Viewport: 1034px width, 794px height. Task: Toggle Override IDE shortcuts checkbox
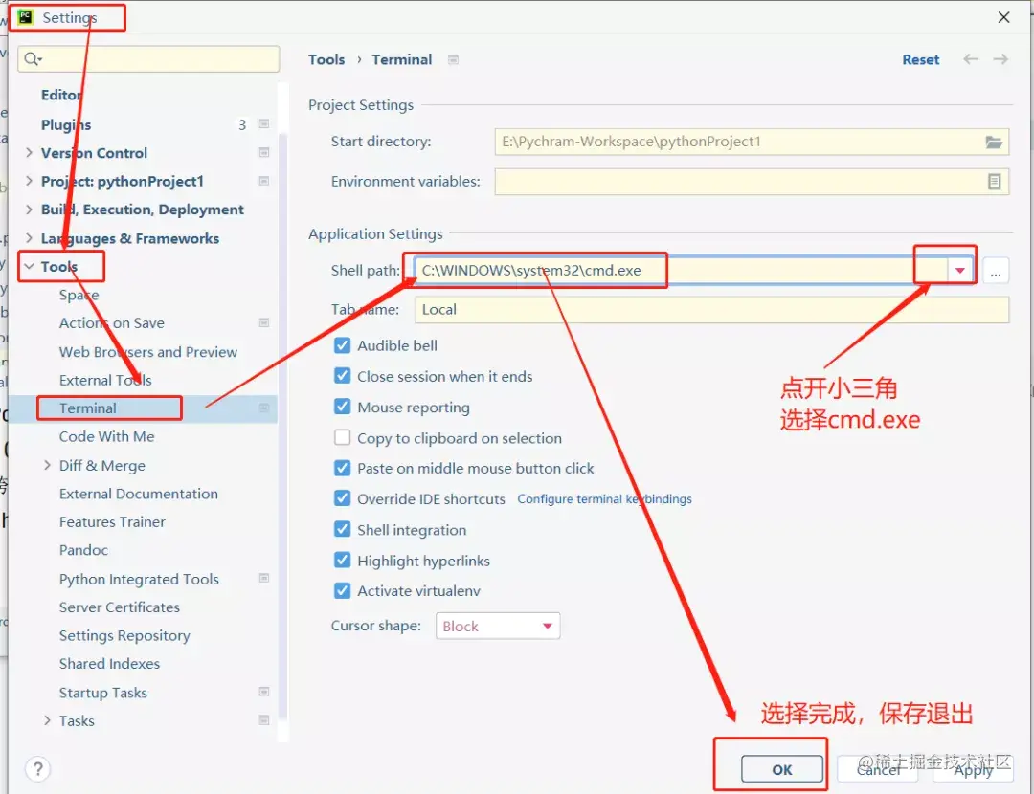coord(342,498)
